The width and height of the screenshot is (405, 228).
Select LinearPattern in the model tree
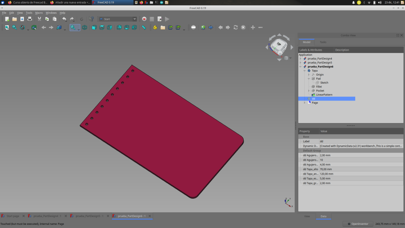(324, 95)
